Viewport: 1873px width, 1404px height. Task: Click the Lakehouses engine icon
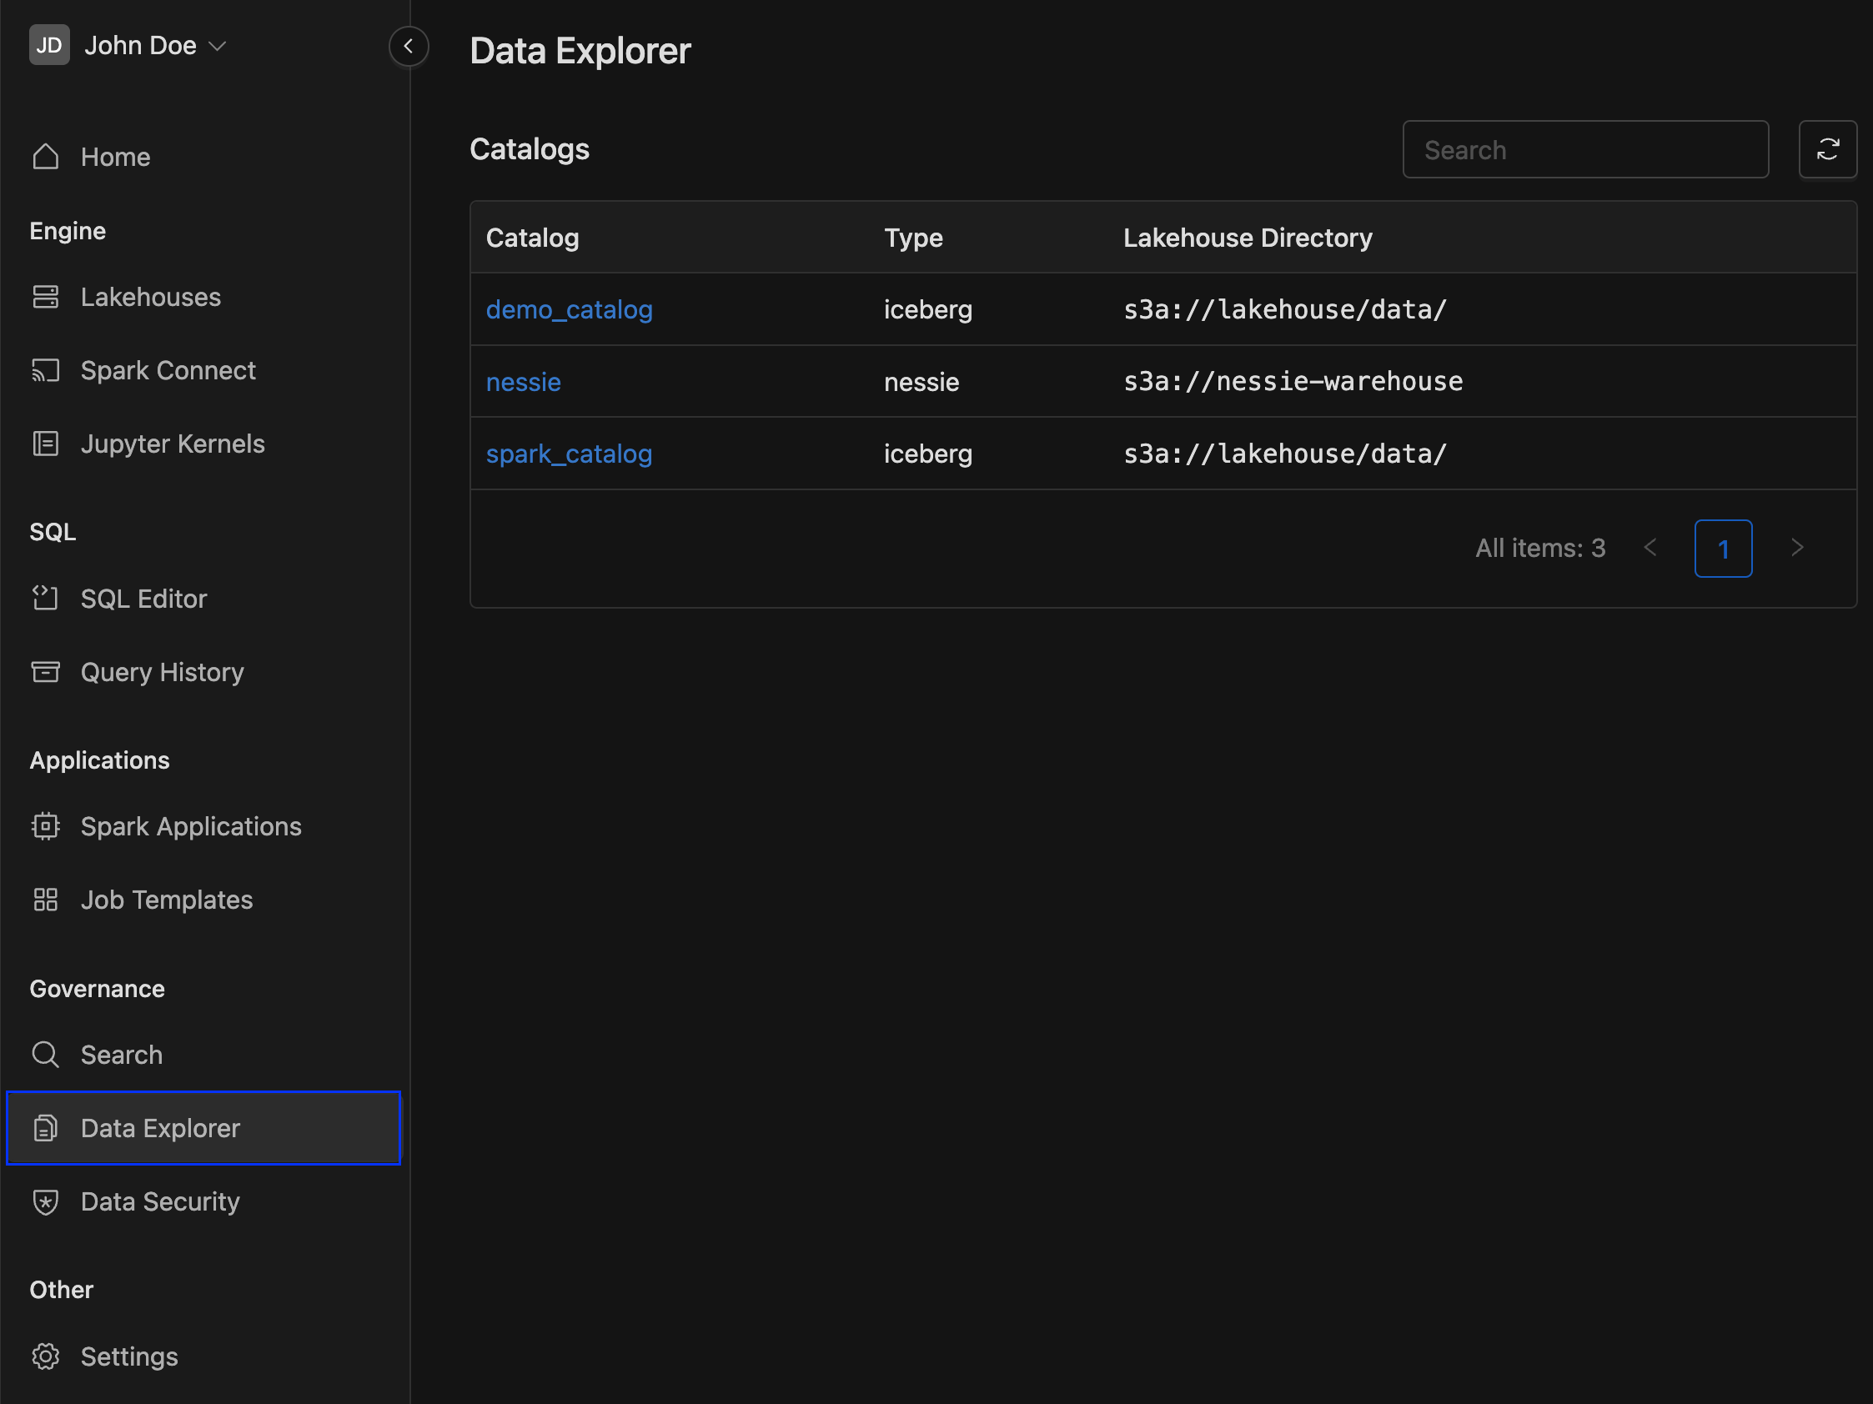click(x=46, y=297)
